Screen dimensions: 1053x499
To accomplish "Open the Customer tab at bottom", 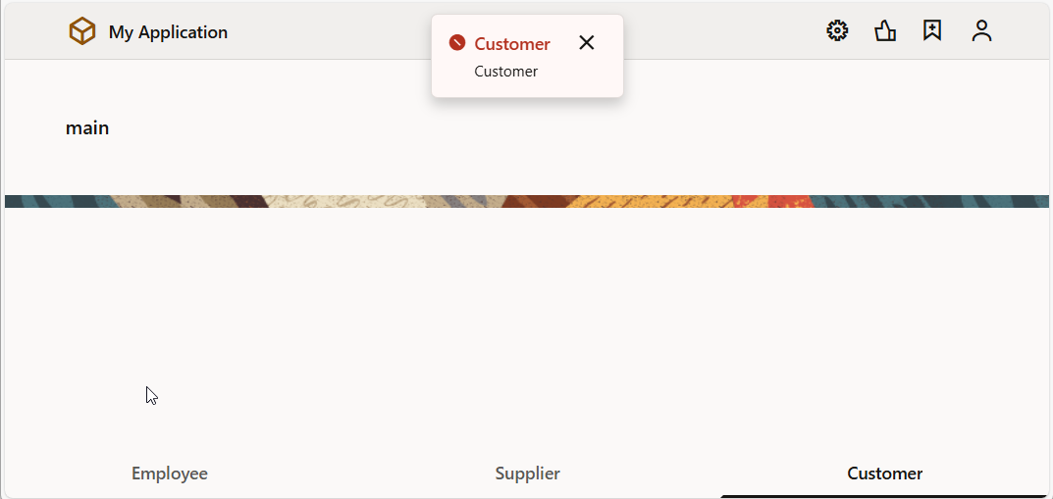I will point(884,474).
